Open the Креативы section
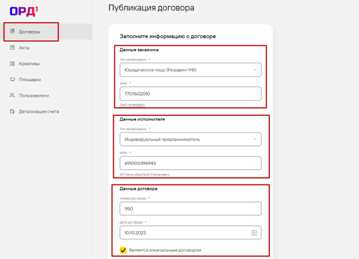 pyautogui.click(x=46, y=63)
